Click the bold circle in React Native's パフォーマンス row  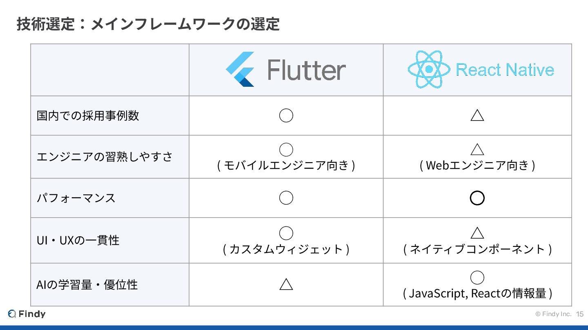(477, 198)
